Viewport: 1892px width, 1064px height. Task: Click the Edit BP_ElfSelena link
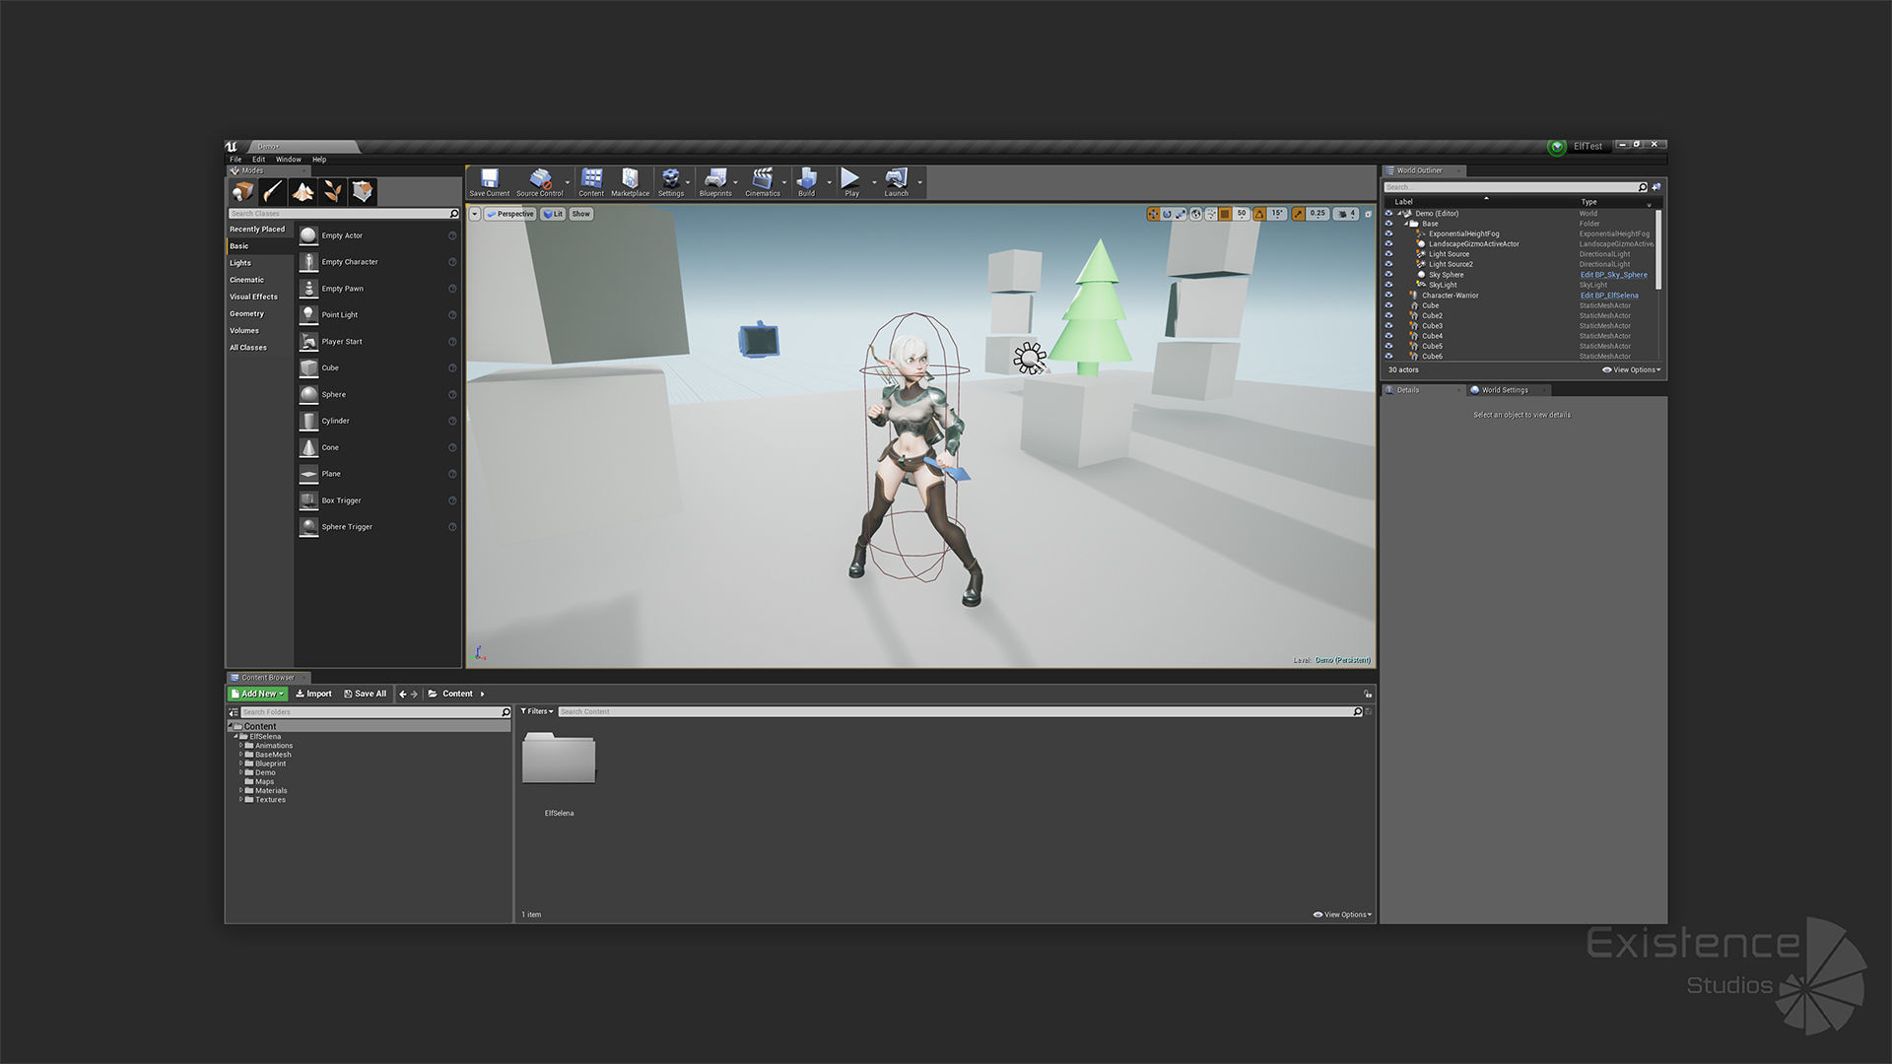[1609, 296]
